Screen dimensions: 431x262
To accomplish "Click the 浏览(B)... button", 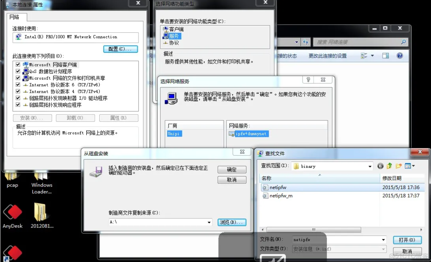I will [x=232, y=222].
